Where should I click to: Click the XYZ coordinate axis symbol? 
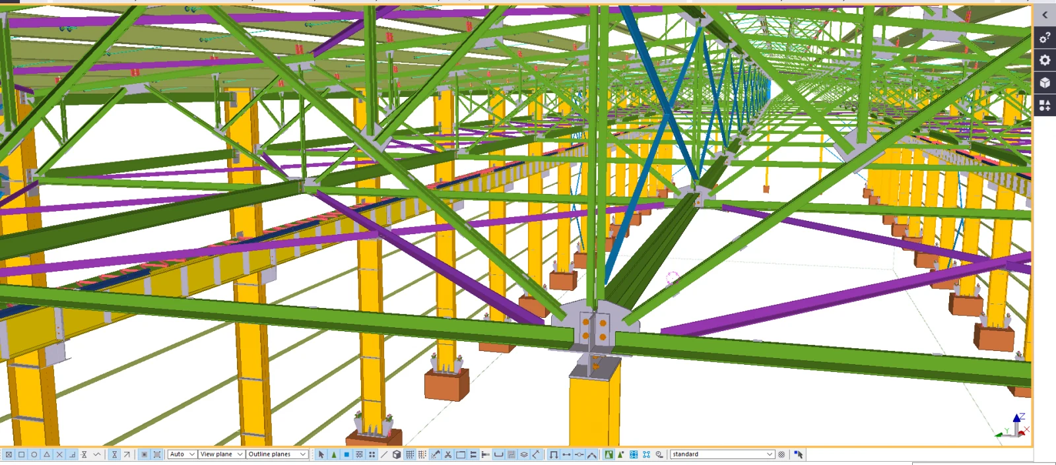(1012, 426)
